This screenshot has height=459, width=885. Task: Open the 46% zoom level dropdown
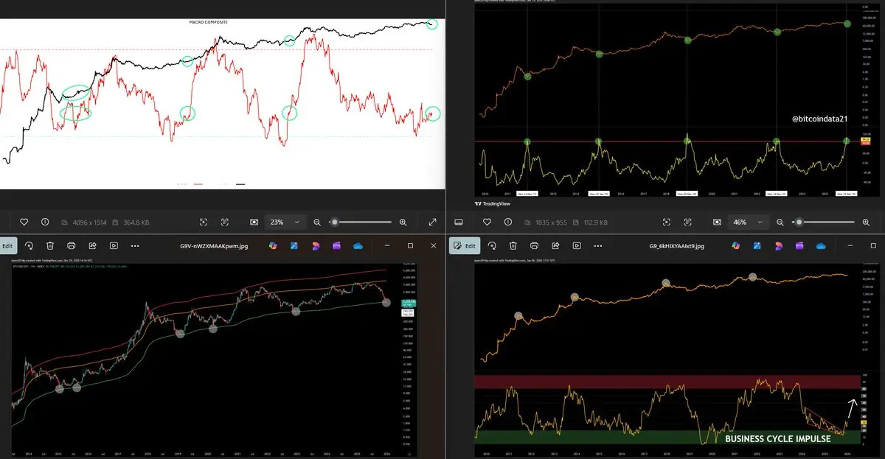point(749,222)
